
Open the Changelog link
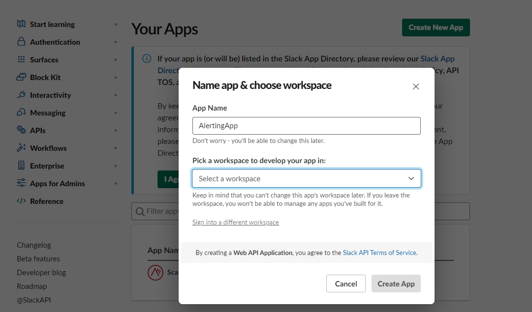34,245
